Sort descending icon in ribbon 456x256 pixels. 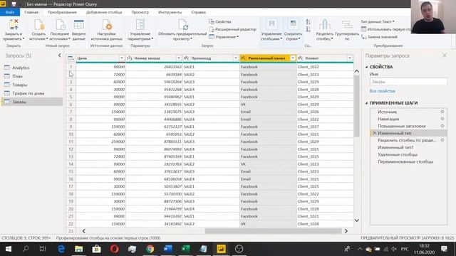(308, 29)
